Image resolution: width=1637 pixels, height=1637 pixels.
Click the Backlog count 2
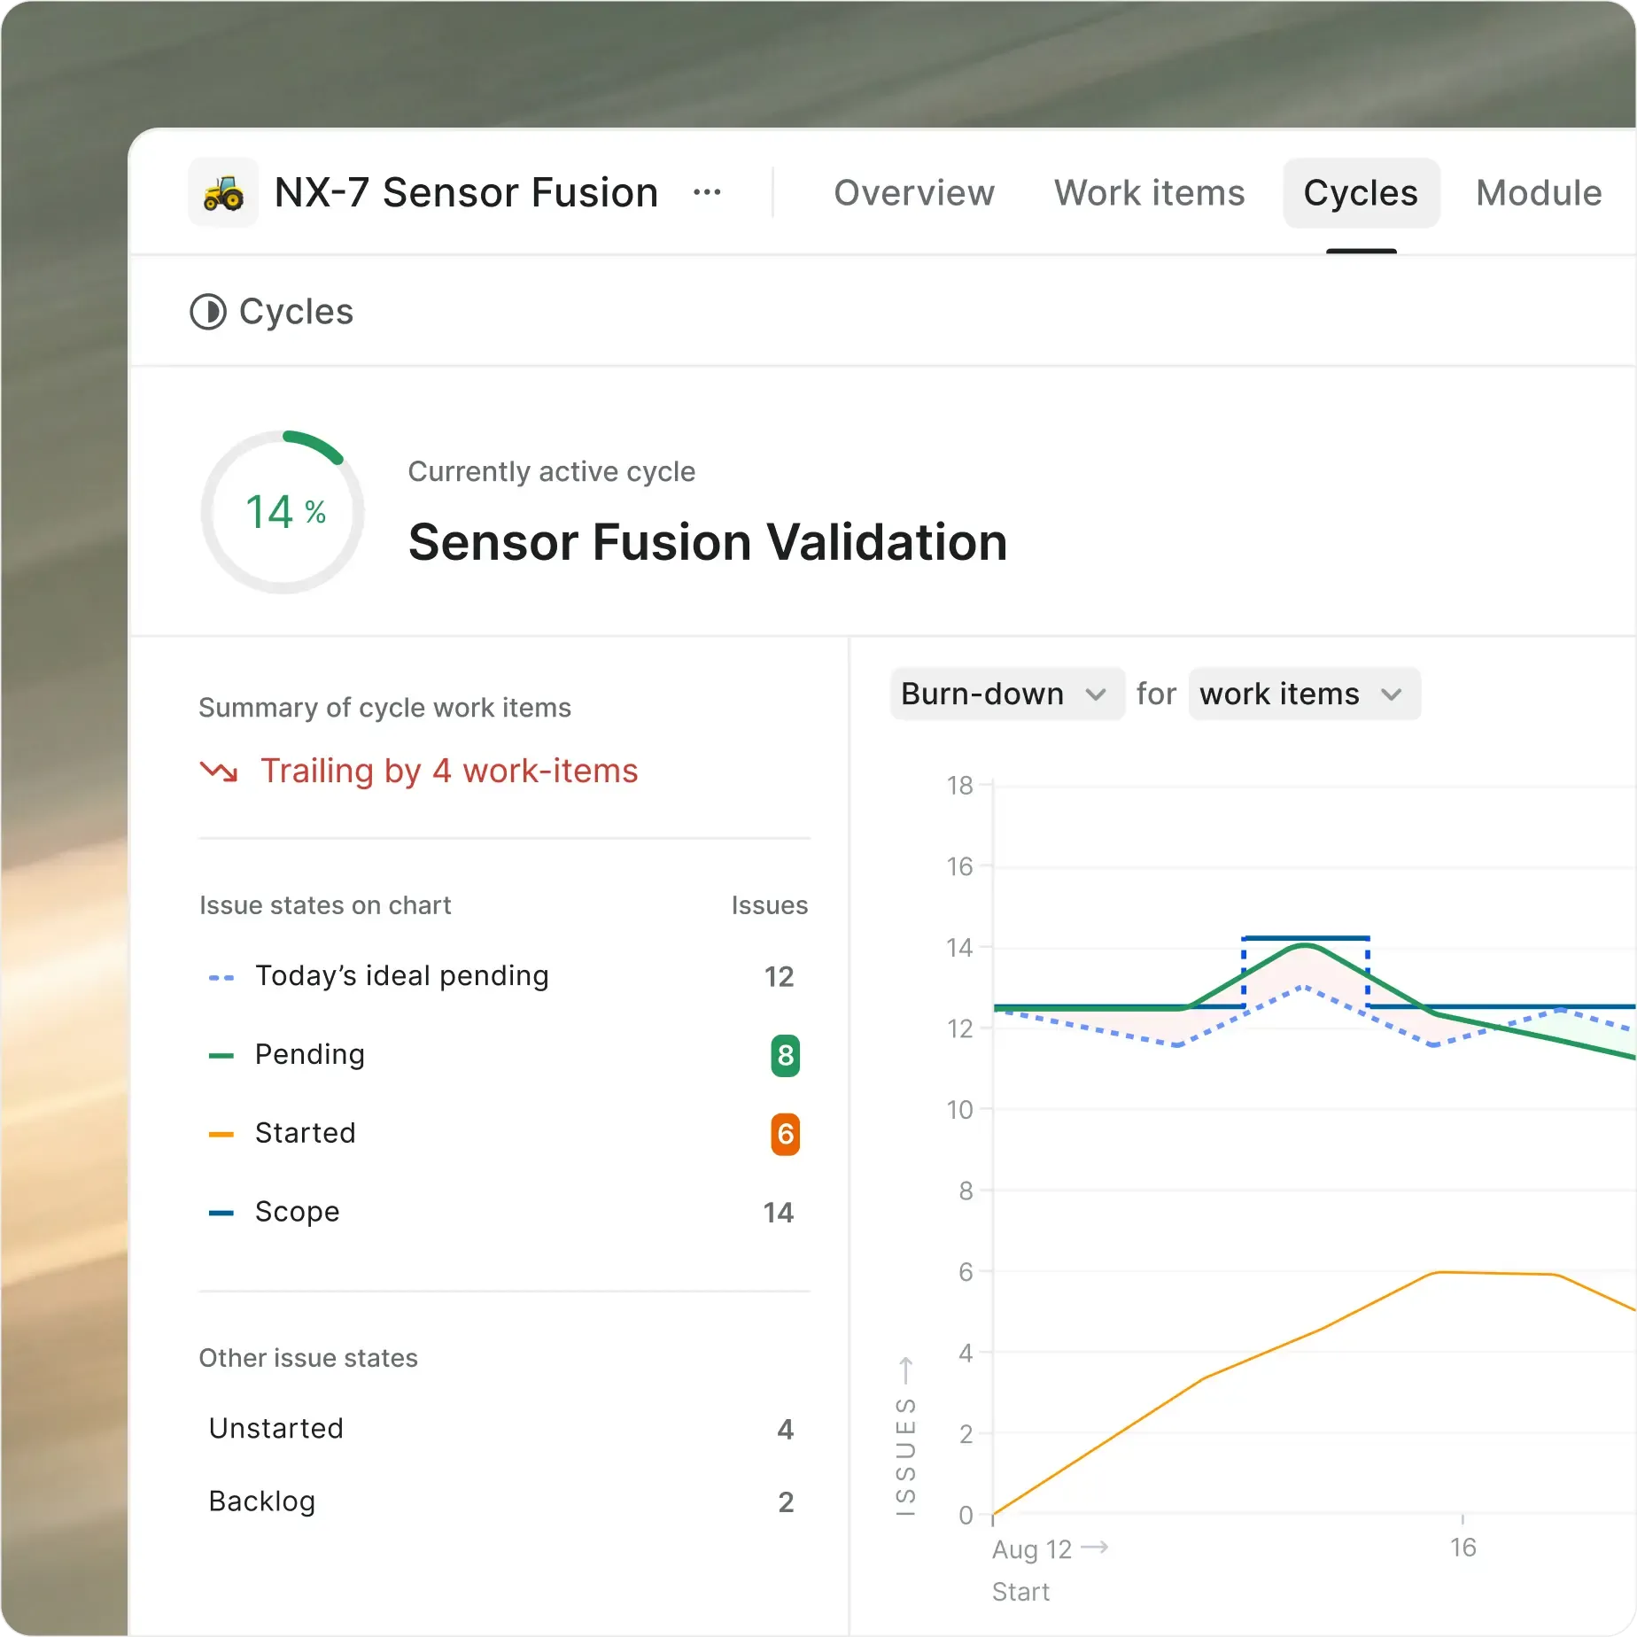[786, 1502]
